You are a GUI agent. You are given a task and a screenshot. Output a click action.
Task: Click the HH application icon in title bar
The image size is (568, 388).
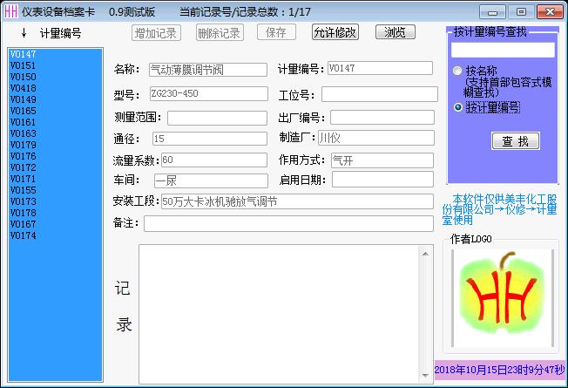[x=10, y=11]
